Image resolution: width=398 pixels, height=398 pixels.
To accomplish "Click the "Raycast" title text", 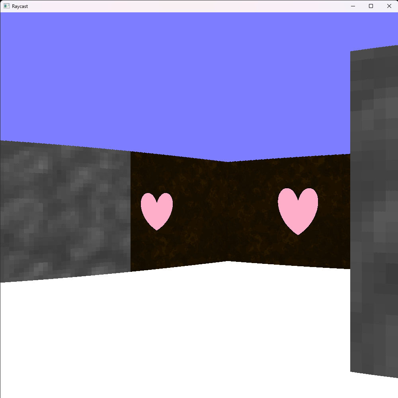I will click(x=20, y=6).
